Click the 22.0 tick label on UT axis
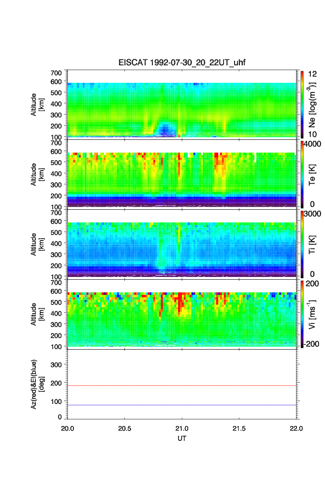The height and width of the screenshot is (489, 325). 296,428
